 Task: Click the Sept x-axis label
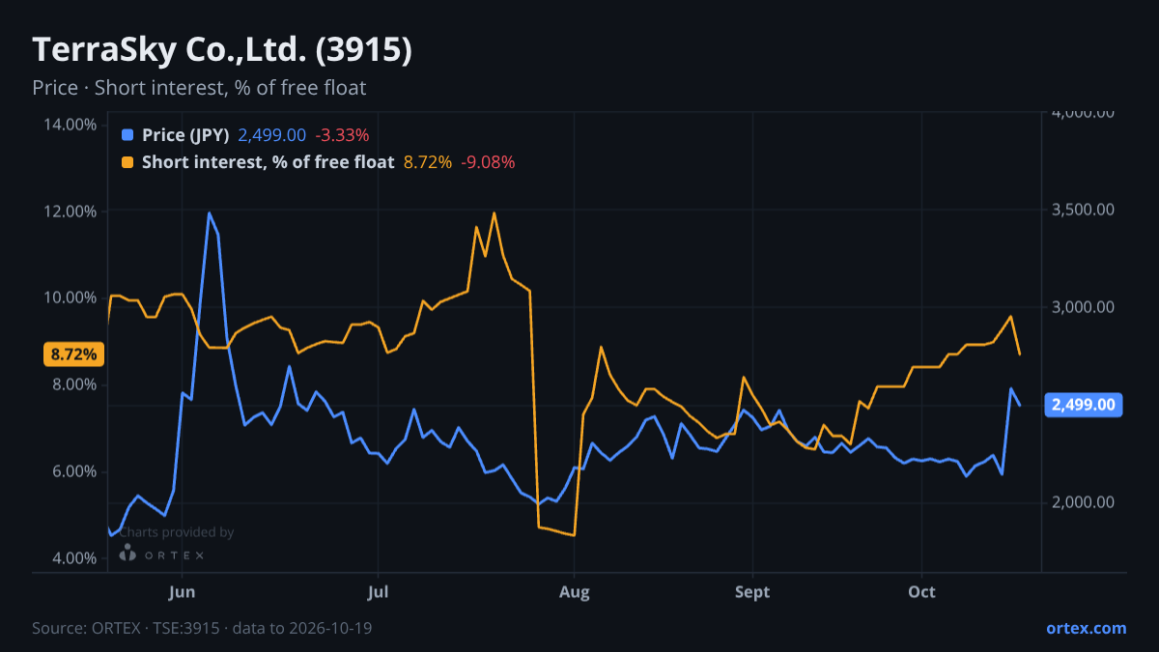click(x=752, y=592)
